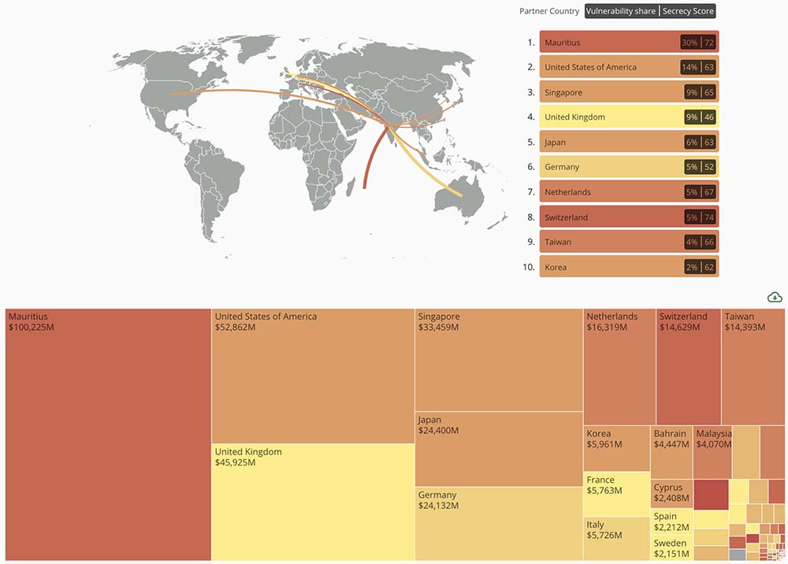Click the cloud download icon above the treemap
Image resolution: width=788 pixels, height=564 pixels.
point(775,297)
